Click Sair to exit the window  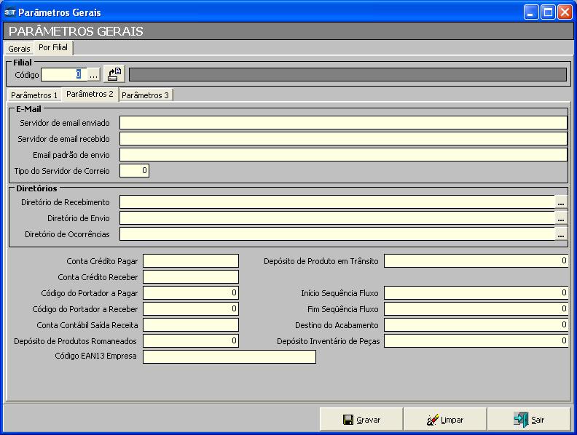tap(529, 420)
